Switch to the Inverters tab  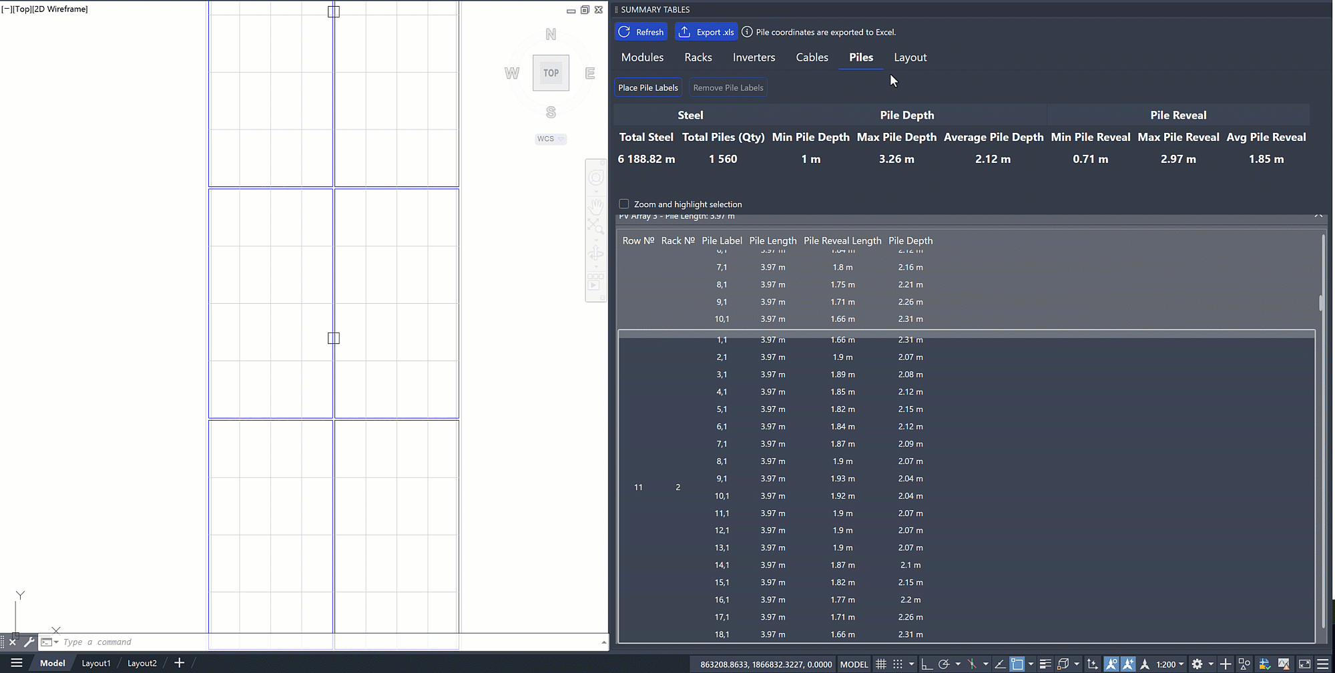(754, 57)
